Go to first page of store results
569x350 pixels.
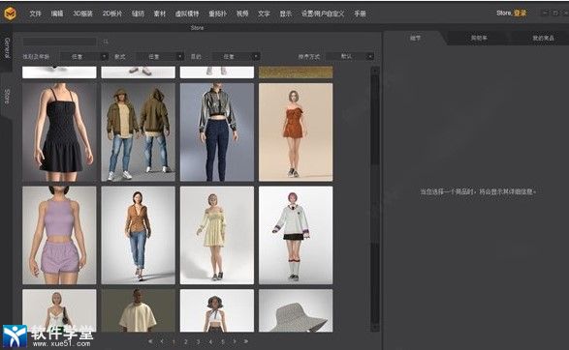(x=150, y=341)
